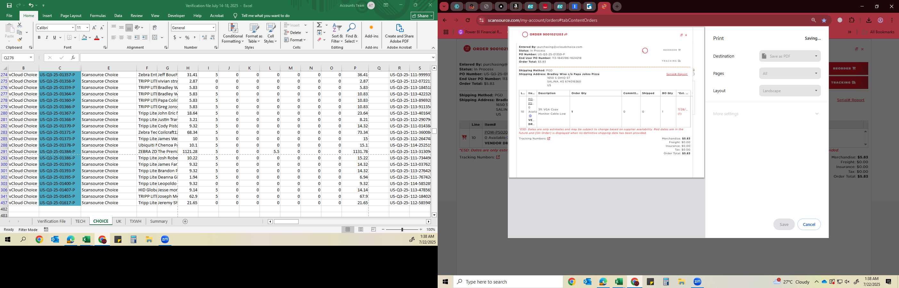
Task: Toggle Italic formatting in Excel
Action: point(47,38)
